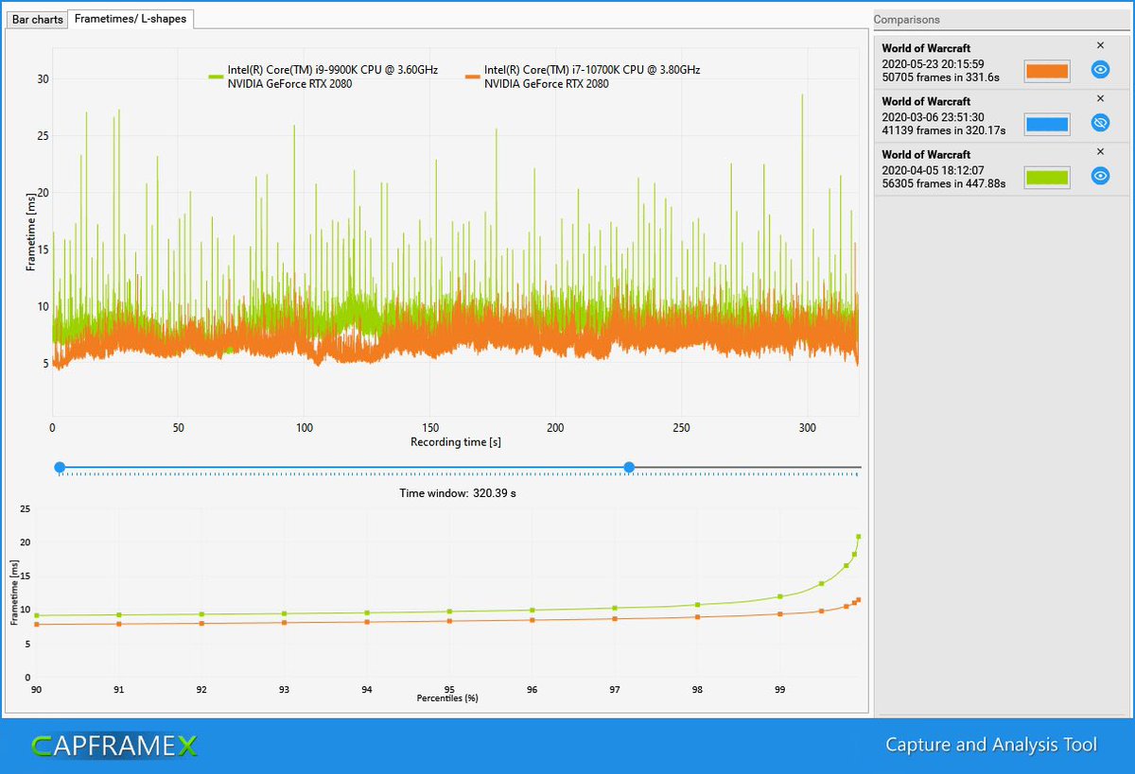Viewport: 1135px width, 774px height.
Task: Click the Recording time [s] axis label
Action: 456,441
